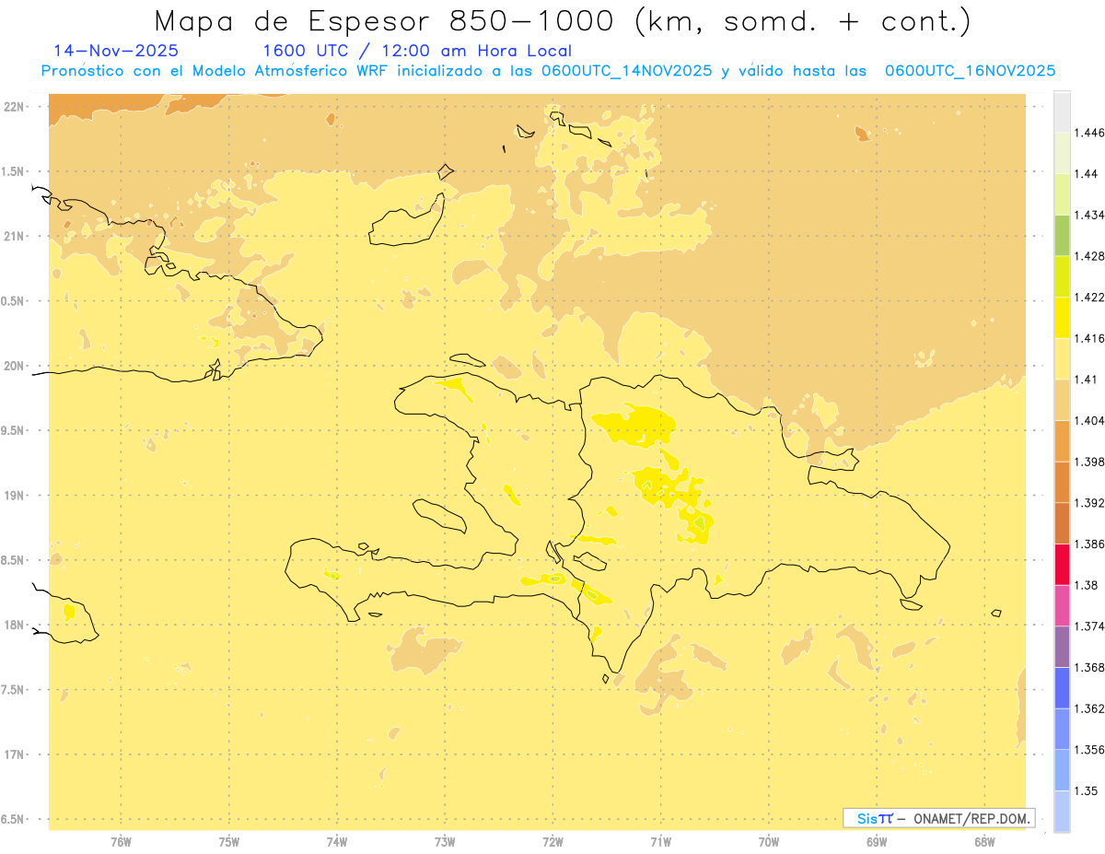Click the longitude axis label "72W"
This screenshot has height=854, width=1105.
coord(552,842)
